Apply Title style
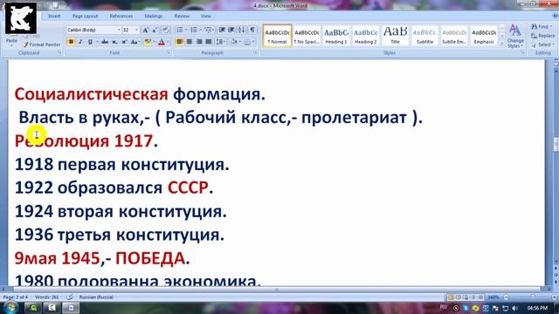Screen dimensions: 559x314 tap(396, 36)
